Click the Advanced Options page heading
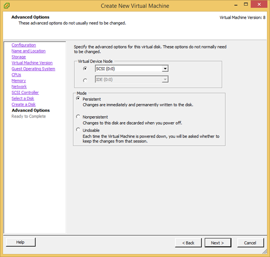The image size is (270, 257). tap(30, 17)
